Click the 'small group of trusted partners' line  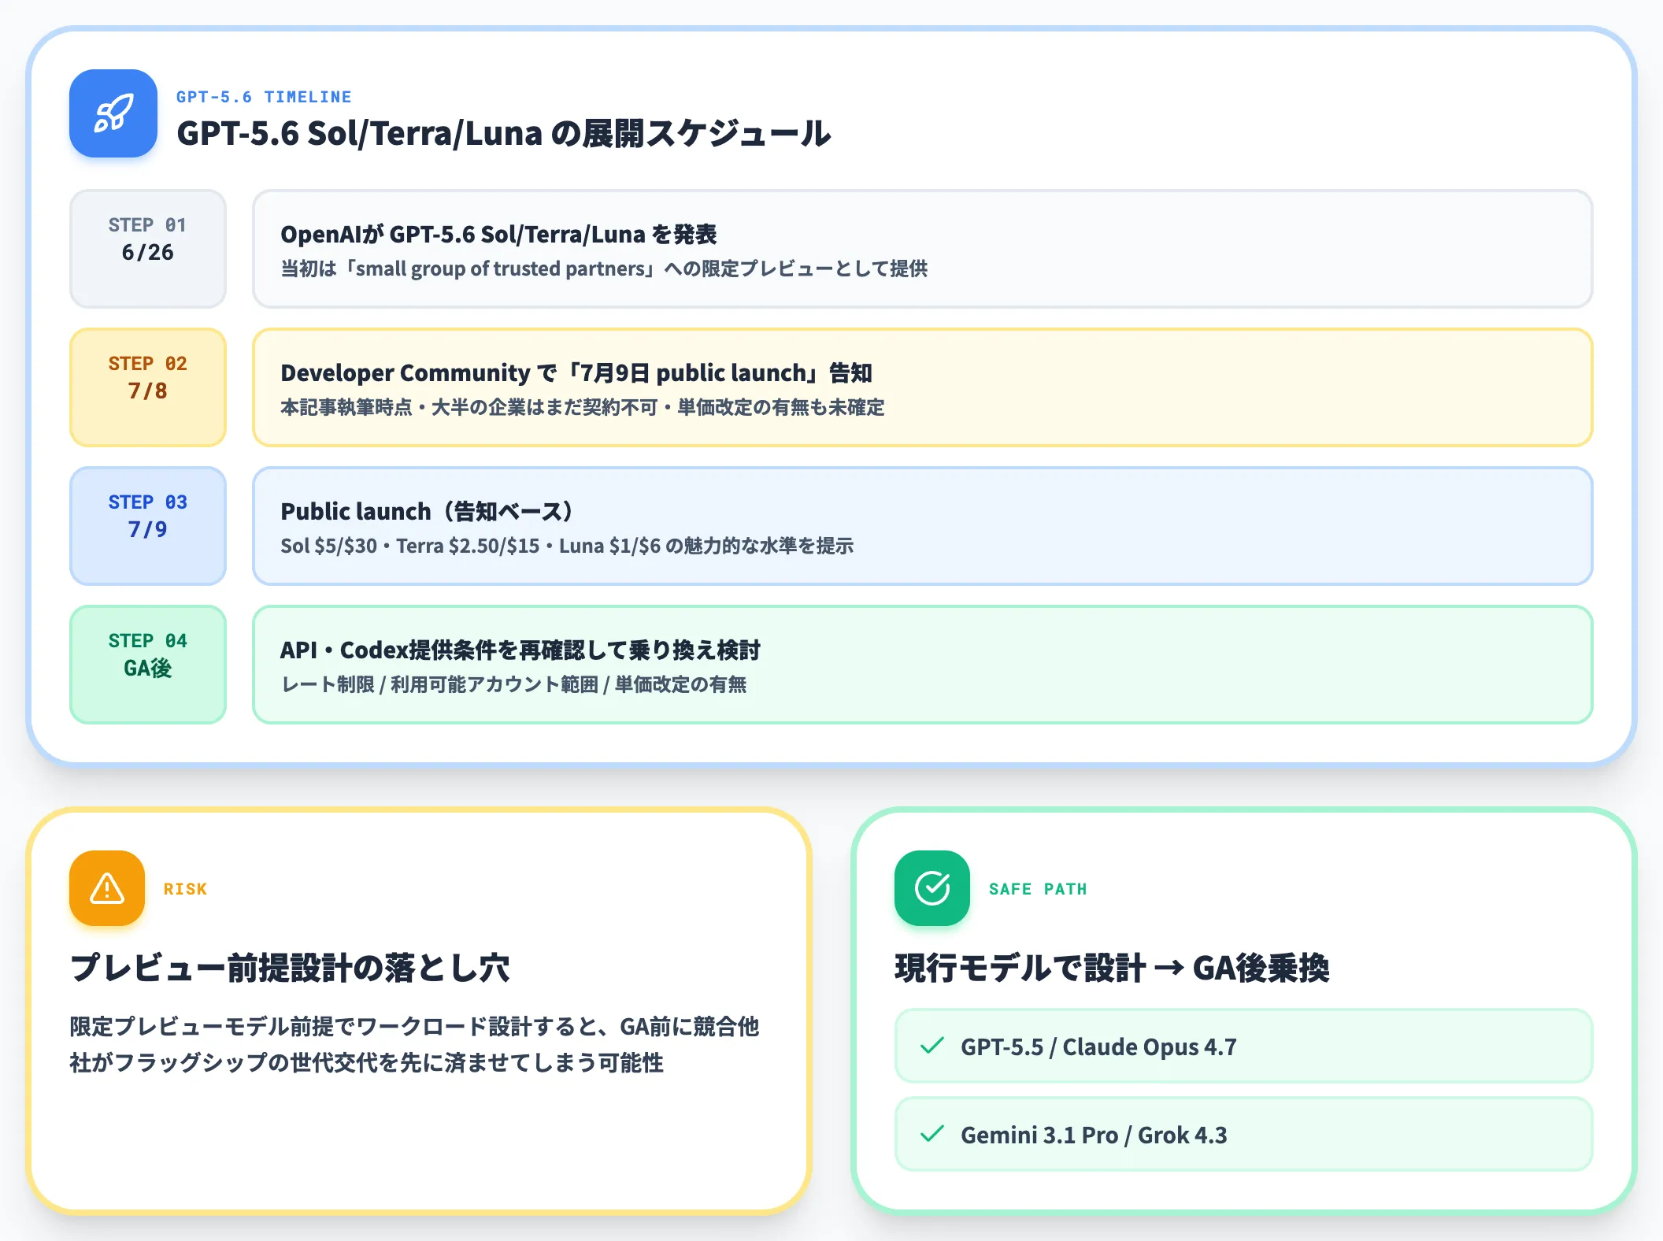pos(604,269)
